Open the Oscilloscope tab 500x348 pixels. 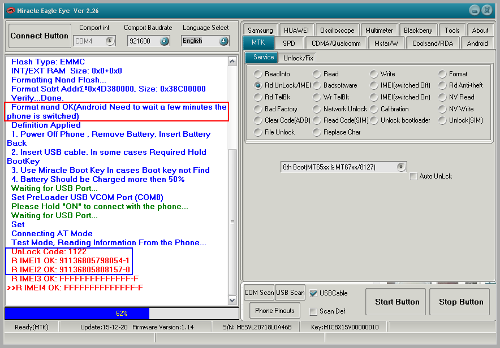(337, 31)
